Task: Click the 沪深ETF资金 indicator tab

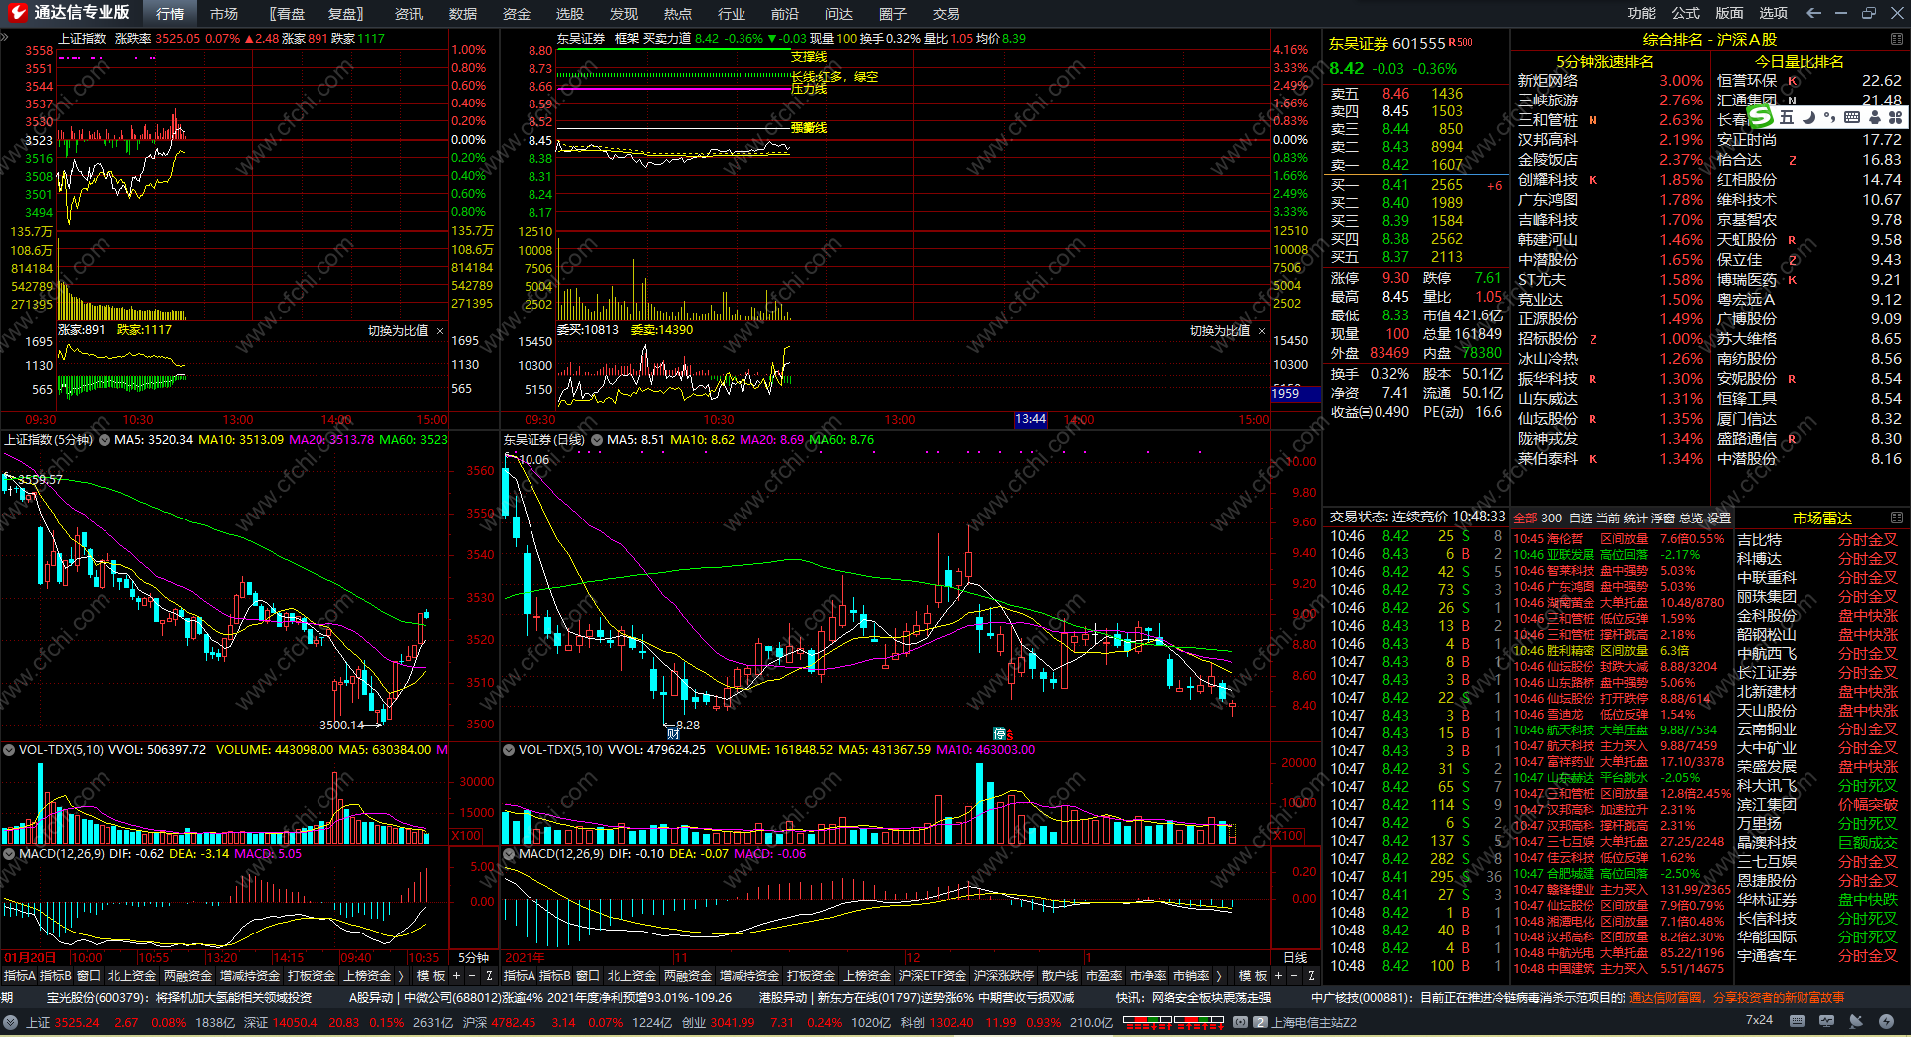Action: click(933, 976)
